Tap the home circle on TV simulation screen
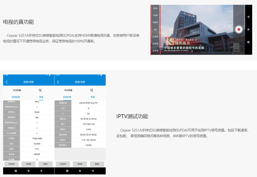Viewport: 257px width, 177px height. click(x=248, y=29)
